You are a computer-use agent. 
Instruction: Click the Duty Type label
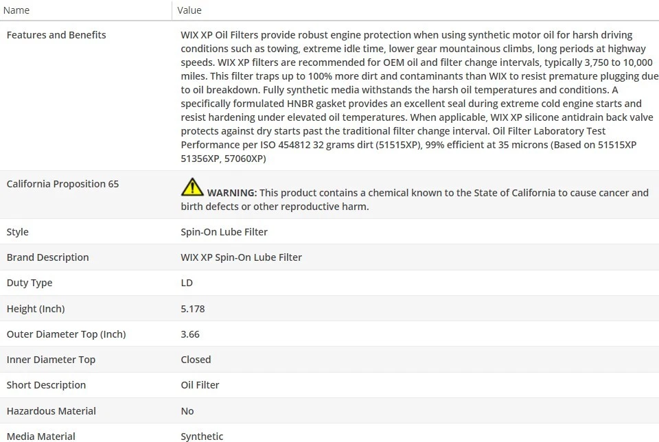click(30, 283)
